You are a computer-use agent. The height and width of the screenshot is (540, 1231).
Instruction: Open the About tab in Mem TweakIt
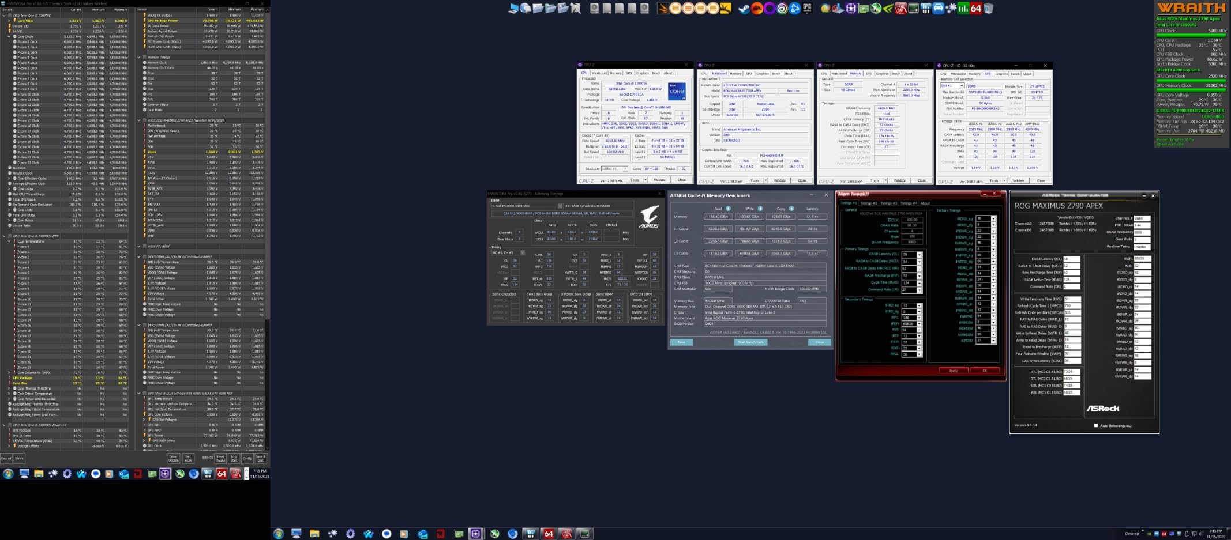point(925,203)
